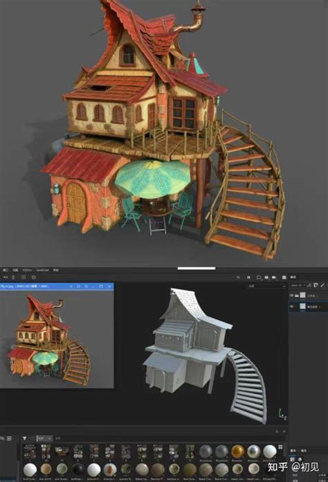This screenshot has height=482, width=328.
Task: Click the shelf filter funnel icon
Action: click(x=24, y=438)
